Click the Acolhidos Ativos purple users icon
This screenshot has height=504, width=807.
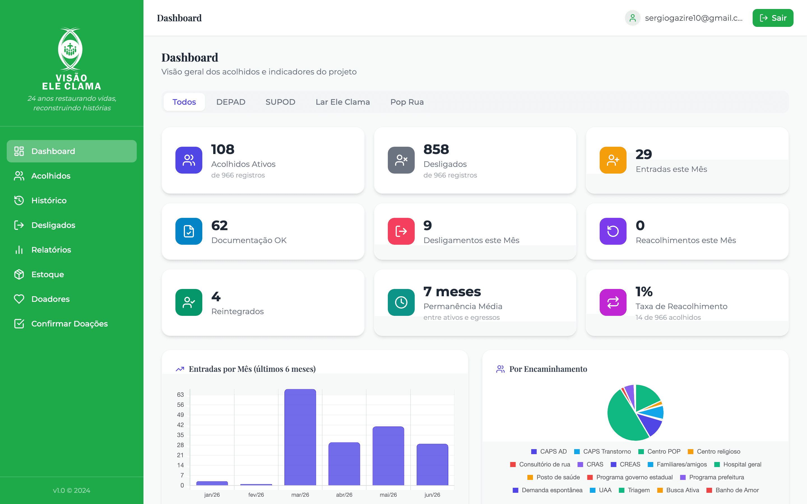click(x=189, y=160)
